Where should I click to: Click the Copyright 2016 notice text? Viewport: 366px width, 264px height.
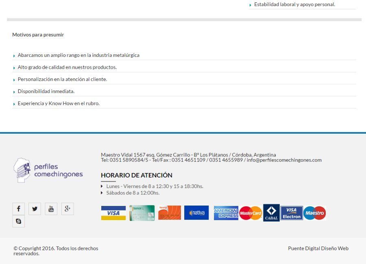[x=56, y=251]
